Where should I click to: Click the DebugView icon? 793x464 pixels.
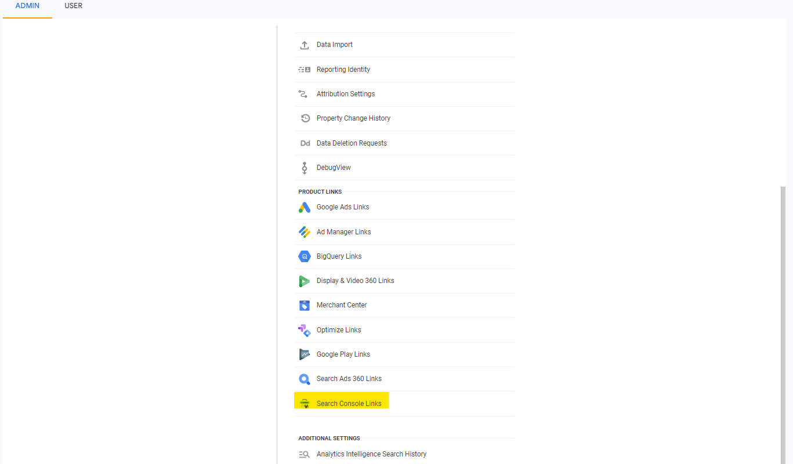point(305,168)
